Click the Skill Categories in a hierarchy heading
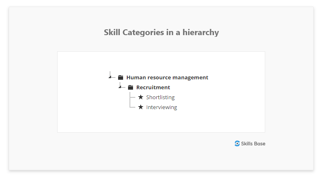Image resolution: width=322 pixels, height=181 pixels. point(161,32)
